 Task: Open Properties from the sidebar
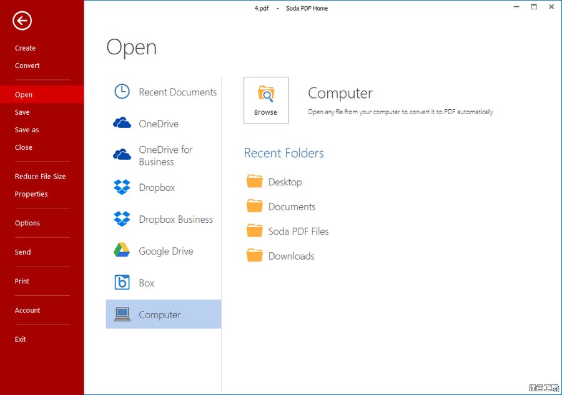click(x=31, y=193)
